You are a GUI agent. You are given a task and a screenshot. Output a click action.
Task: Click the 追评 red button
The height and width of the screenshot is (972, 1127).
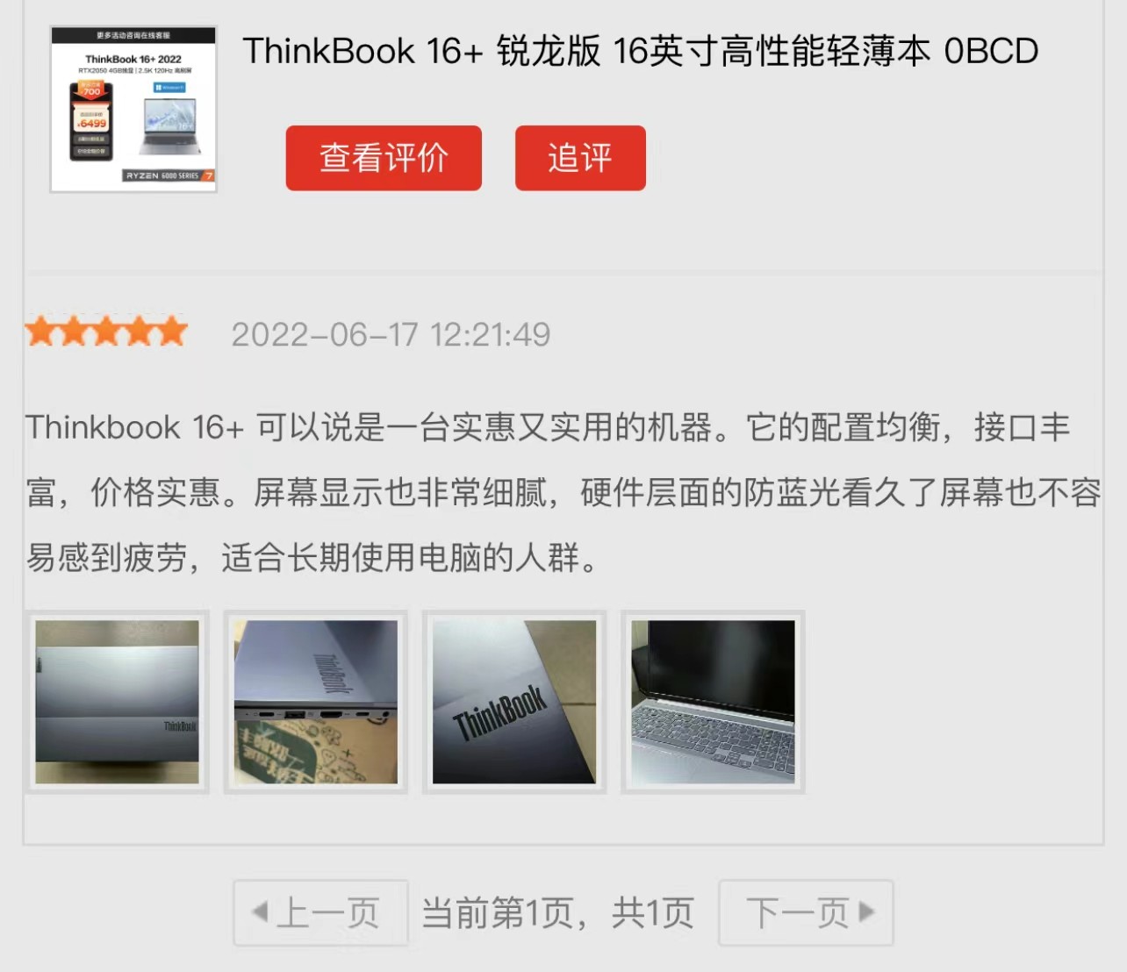(580, 158)
